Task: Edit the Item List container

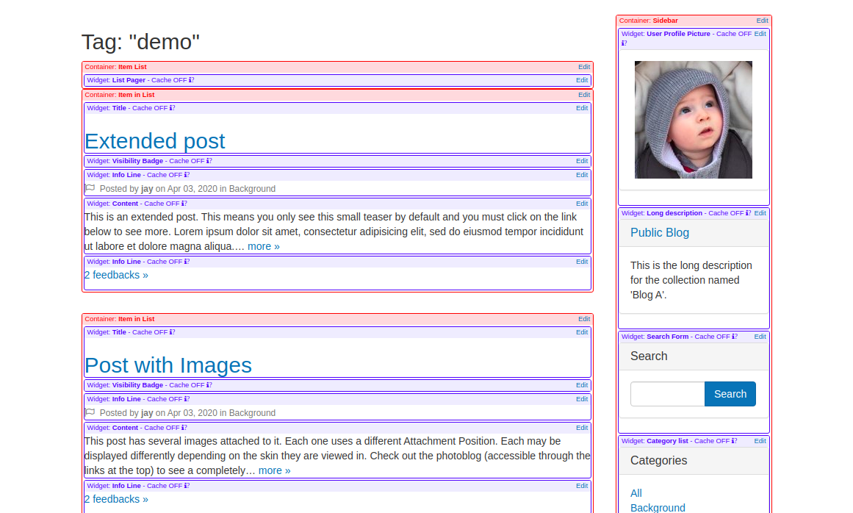Action: pyautogui.click(x=584, y=67)
